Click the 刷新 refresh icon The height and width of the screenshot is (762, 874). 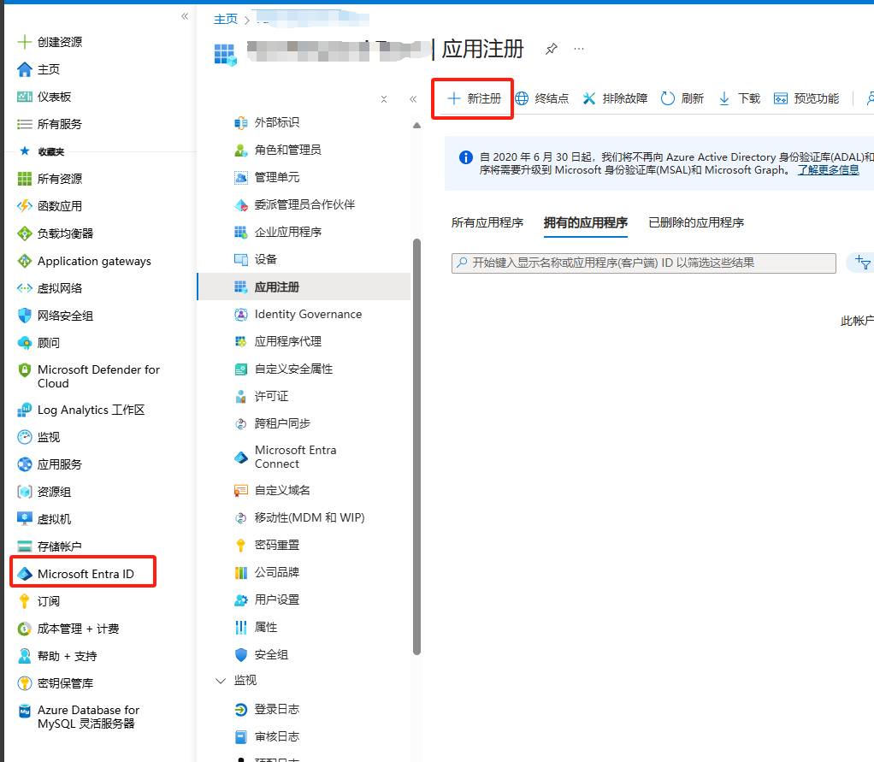(668, 98)
